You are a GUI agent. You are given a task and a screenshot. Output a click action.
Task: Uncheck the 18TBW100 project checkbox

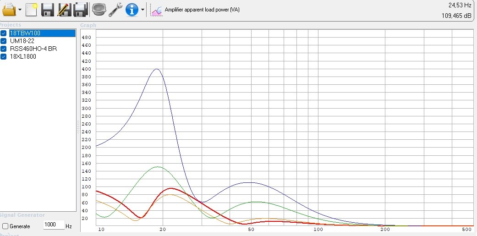point(4,33)
